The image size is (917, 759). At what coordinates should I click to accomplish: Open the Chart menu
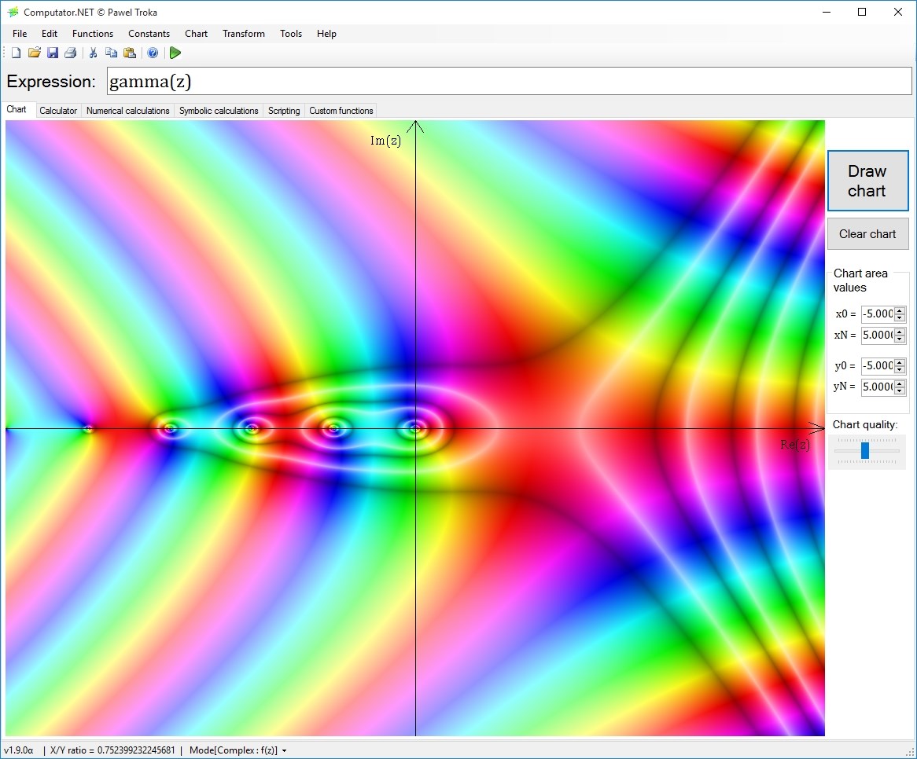197,34
